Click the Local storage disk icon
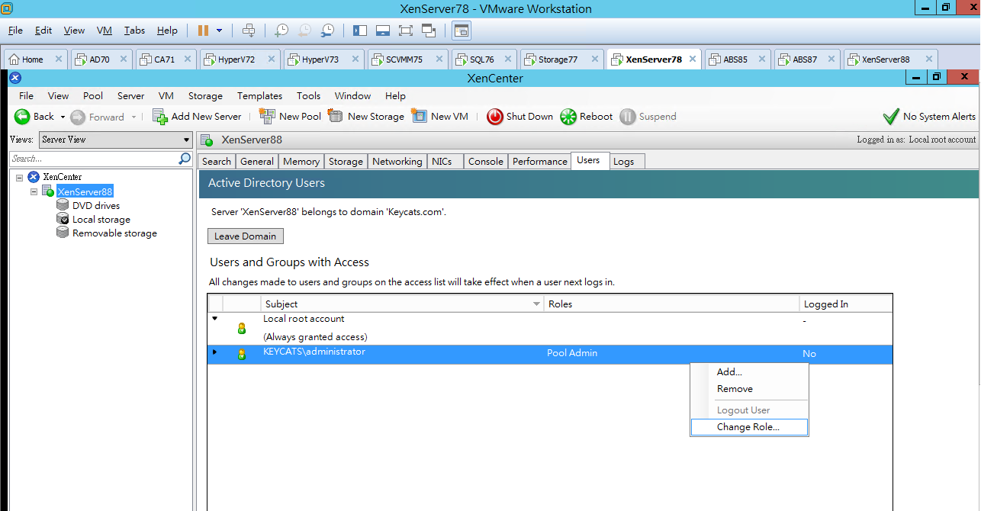The image size is (981, 511). coord(63,219)
